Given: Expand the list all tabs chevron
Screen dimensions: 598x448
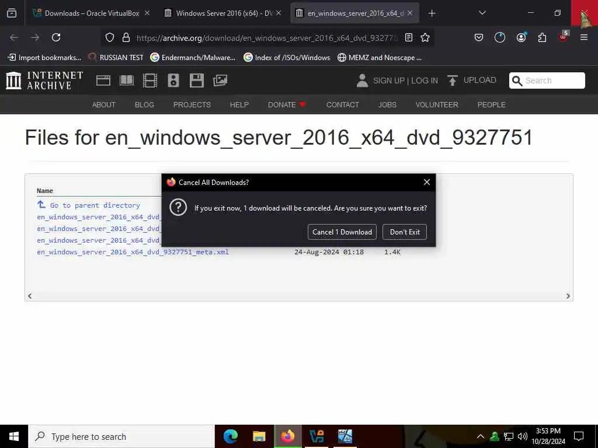Looking at the screenshot, I should (x=482, y=13).
